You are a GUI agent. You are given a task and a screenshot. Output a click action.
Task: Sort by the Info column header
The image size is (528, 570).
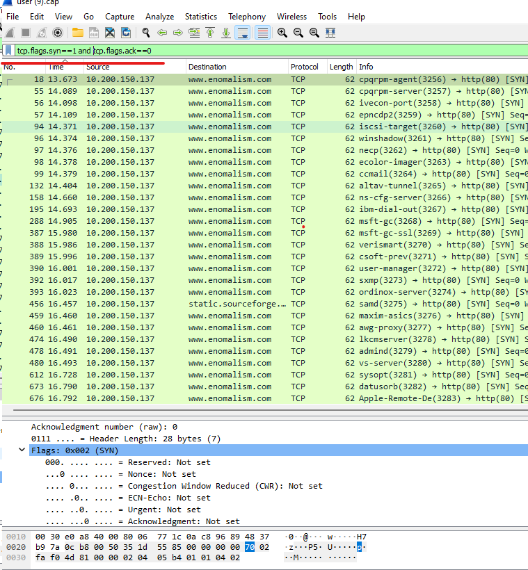[442, 67]
